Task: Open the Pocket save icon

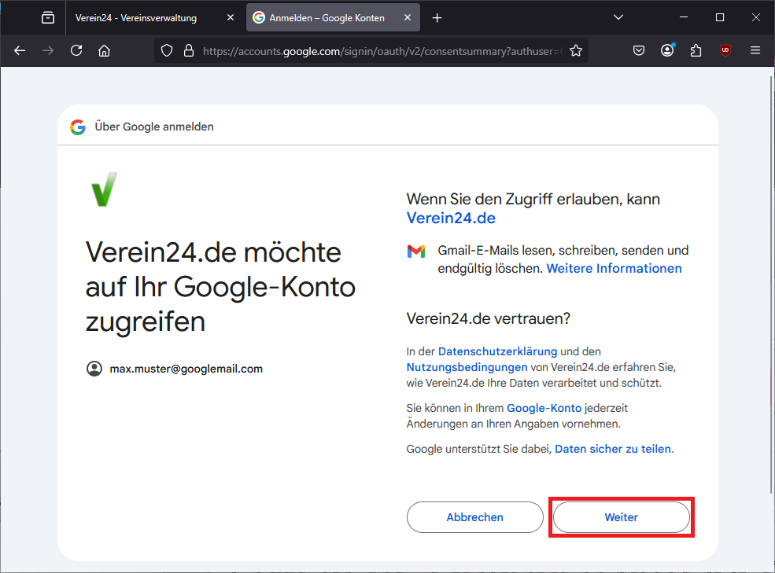Action: click(x=639, y=50)
